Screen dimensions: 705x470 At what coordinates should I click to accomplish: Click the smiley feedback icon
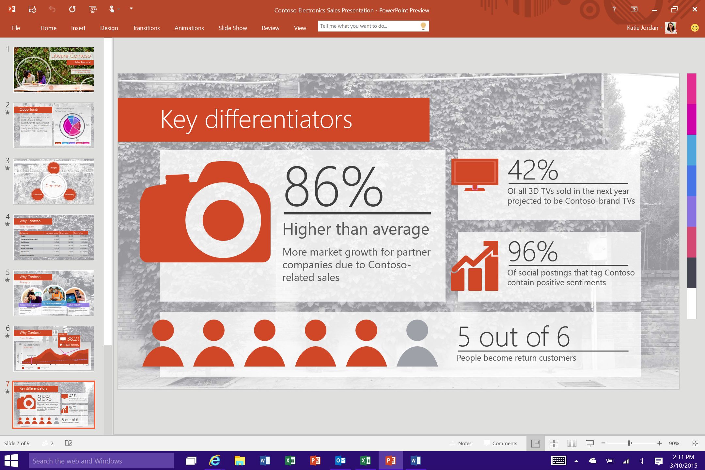click(x=695, y=28)
